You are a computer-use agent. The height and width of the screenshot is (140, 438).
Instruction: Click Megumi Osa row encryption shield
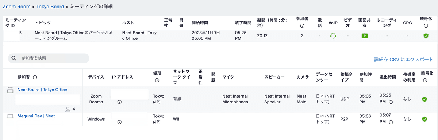424,119
